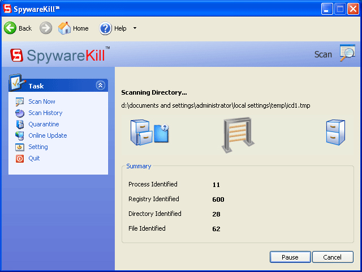Image resolution: width=362 pixels, height=272 pixels.
Task: Click the unknown file document icon
Action: (x=161, y=134)
